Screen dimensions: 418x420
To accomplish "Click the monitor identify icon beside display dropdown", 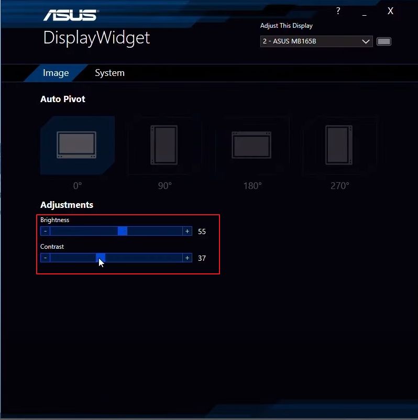I will pyautogui.click(x=384, y=41).
